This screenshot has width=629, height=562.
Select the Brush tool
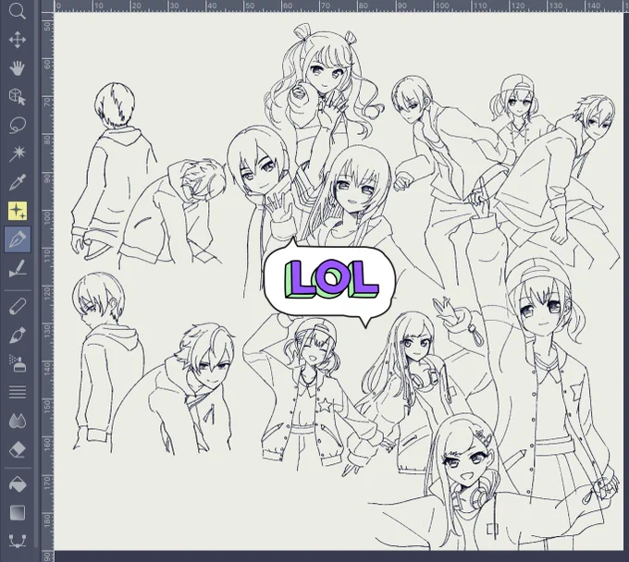pyautogui.click(x=18, y=336)
